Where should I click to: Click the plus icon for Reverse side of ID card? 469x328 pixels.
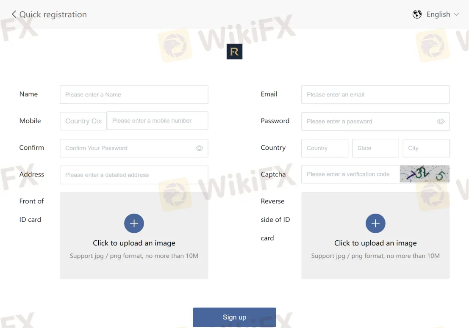pos(375,223)
